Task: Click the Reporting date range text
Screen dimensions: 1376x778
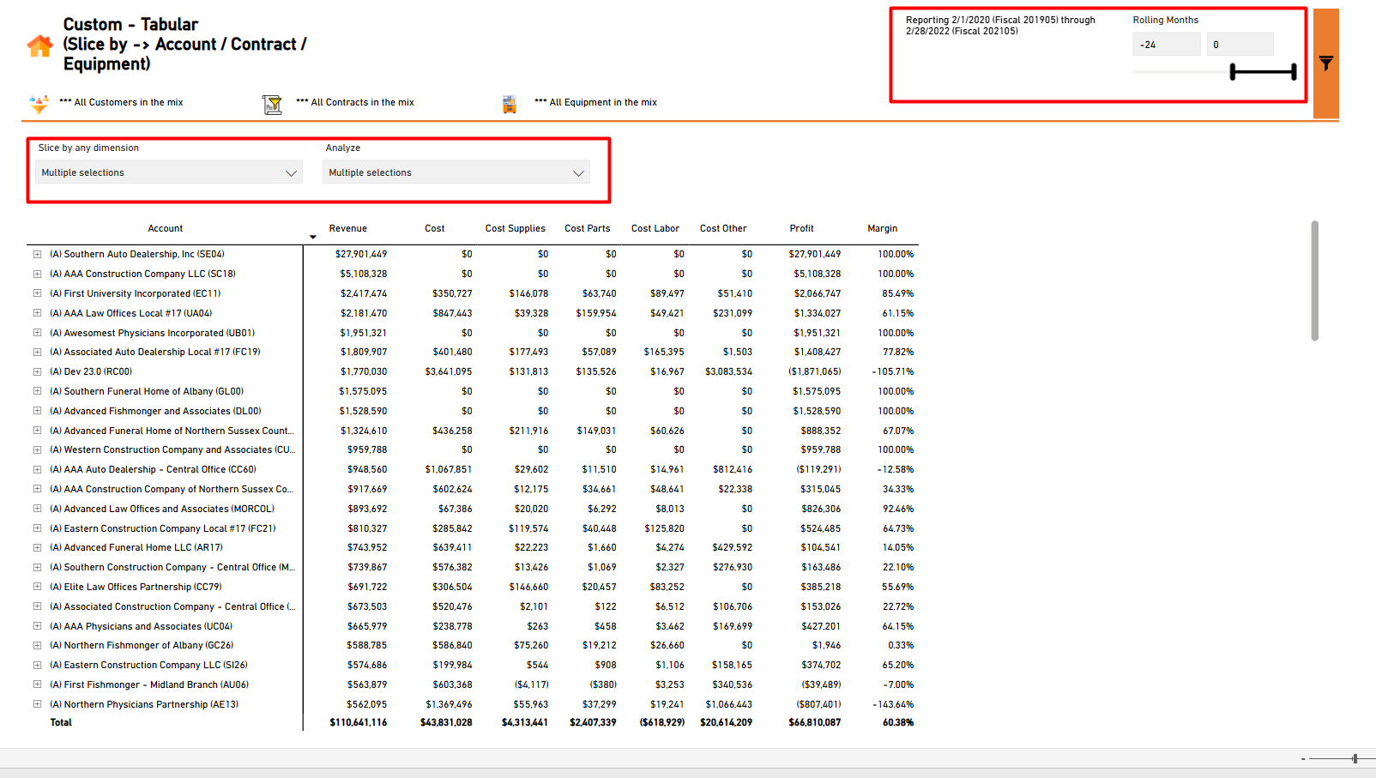Action: coord(1000,25)
